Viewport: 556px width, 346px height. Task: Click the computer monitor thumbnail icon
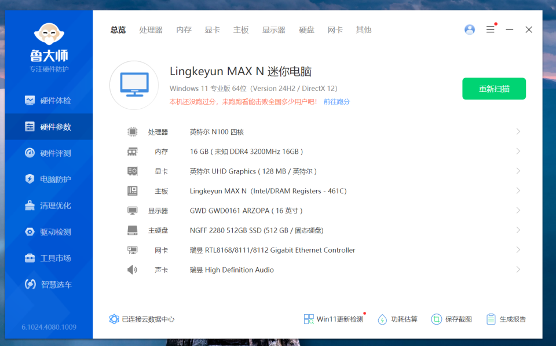click(x=134, y=85)
